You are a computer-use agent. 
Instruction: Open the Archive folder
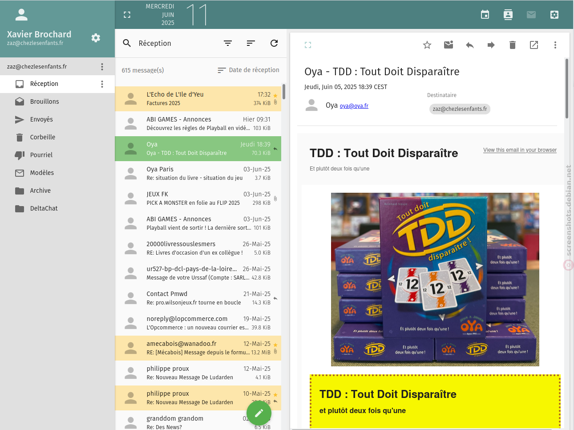point(57,191)
